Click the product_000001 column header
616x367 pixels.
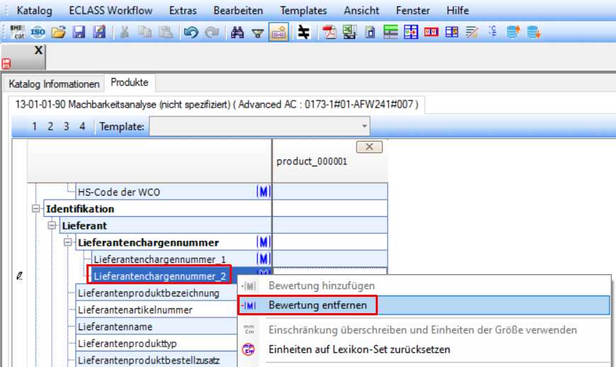click(330, 161)
